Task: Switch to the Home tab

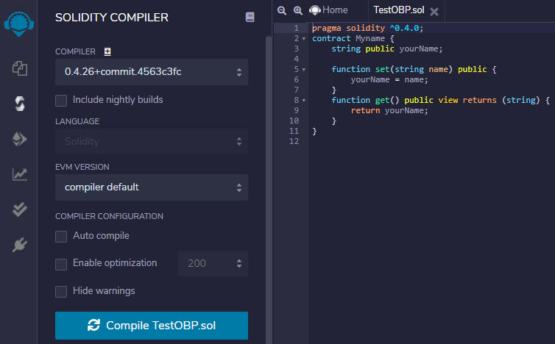Action: 328,10
